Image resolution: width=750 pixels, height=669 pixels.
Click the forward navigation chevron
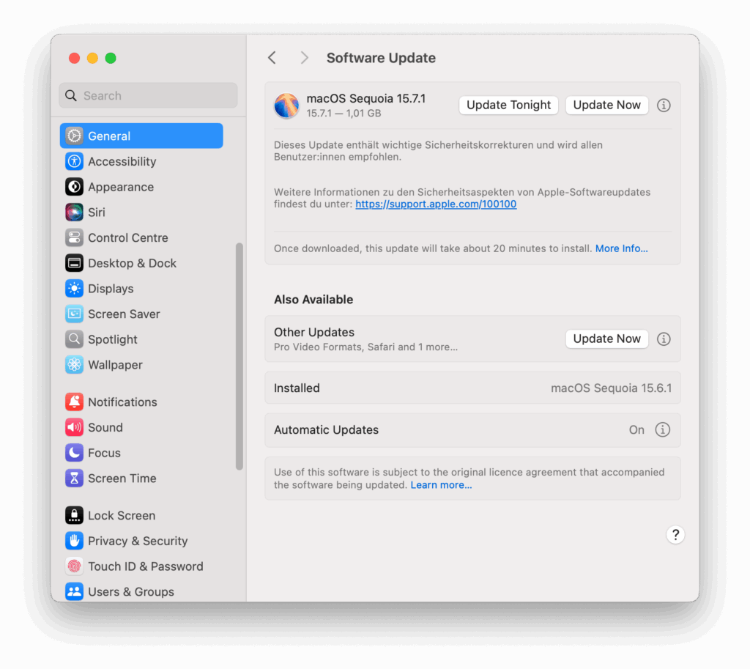click(304, 57)
